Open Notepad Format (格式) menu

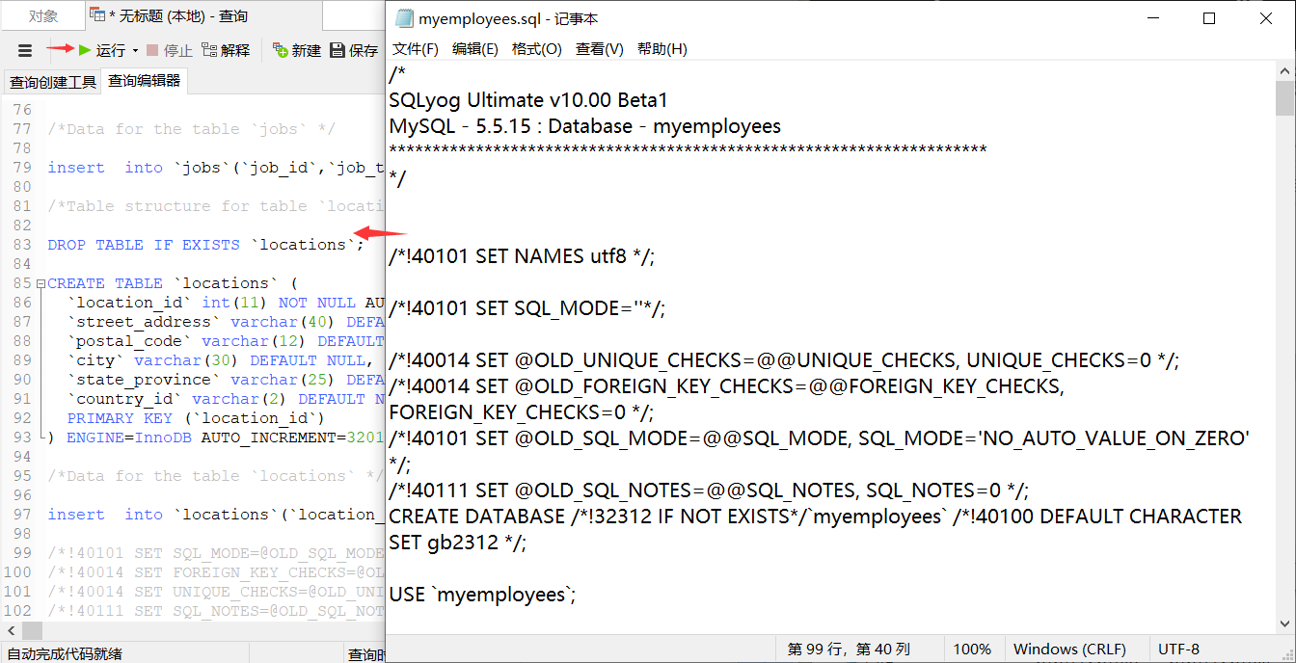536,49
